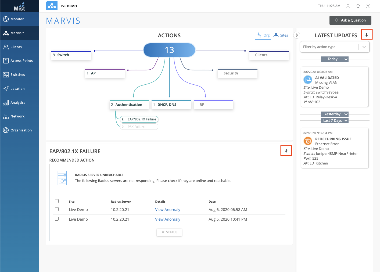Viewport: 380px width, 272px height.
Task: Open the help question mark icon
Action: point(368,6)
